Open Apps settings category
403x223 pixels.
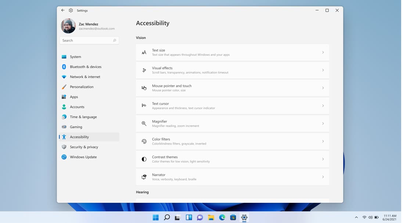click(x=89, y=97)
